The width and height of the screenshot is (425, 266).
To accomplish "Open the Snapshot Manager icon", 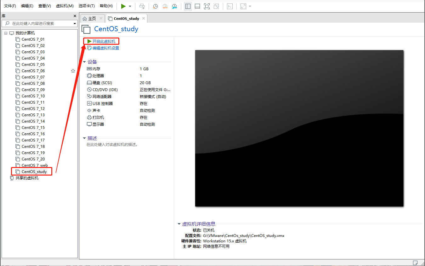I will point(174,6).
